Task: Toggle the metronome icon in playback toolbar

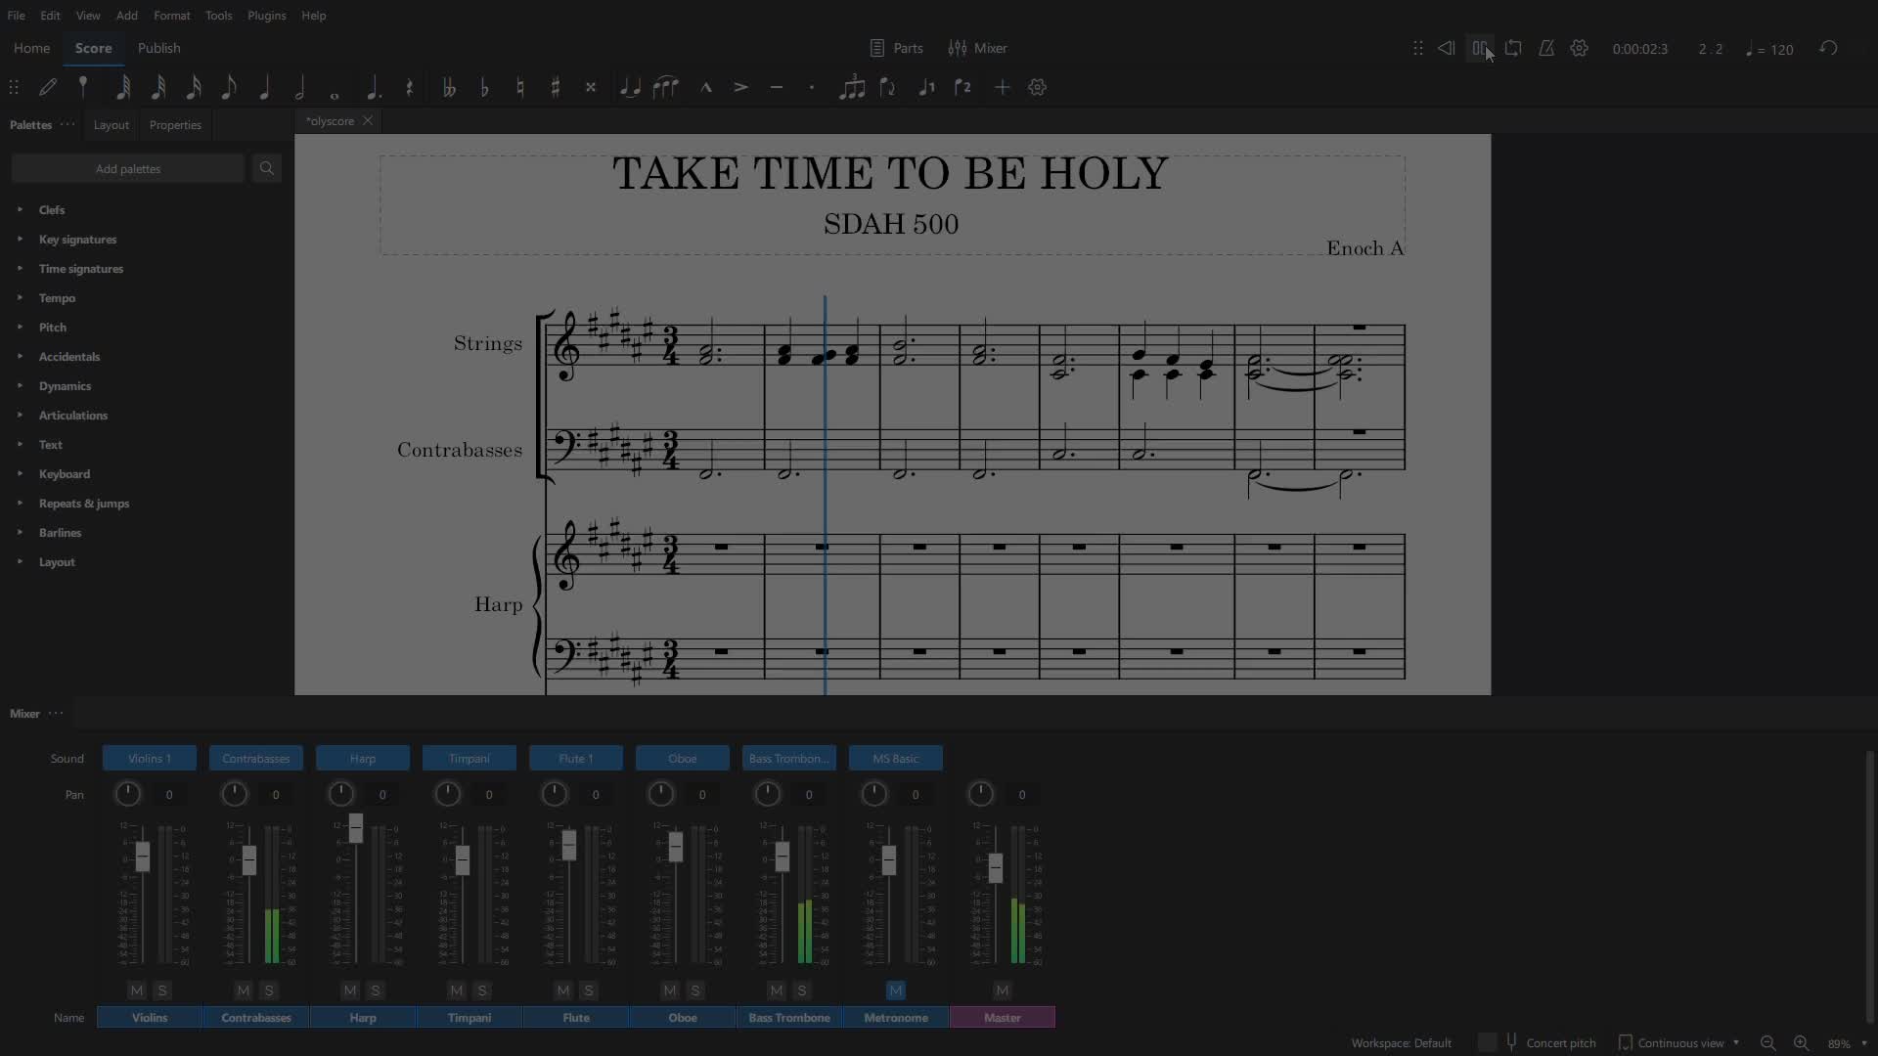Action: click(x=1546, y=48)
